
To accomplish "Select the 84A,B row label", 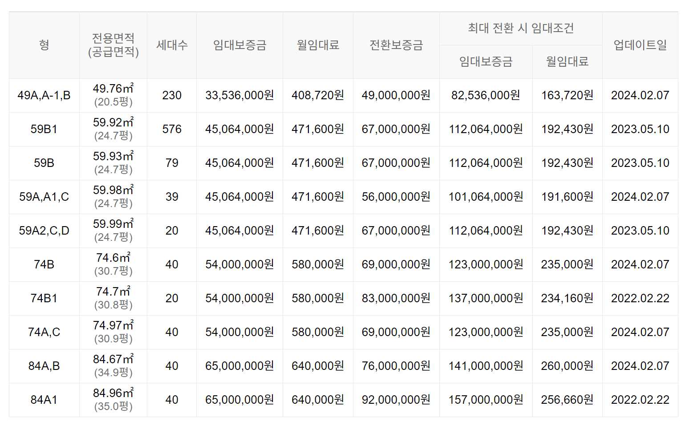I will [x=44, y=366].
